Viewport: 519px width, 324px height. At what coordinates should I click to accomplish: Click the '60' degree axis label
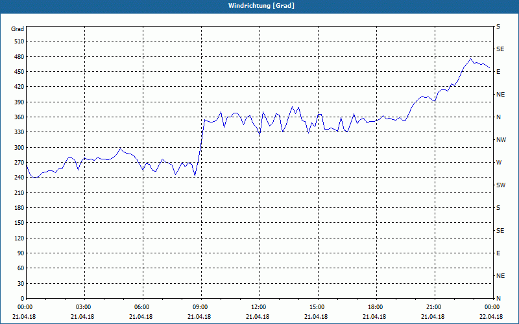click(x=21, y=268)
